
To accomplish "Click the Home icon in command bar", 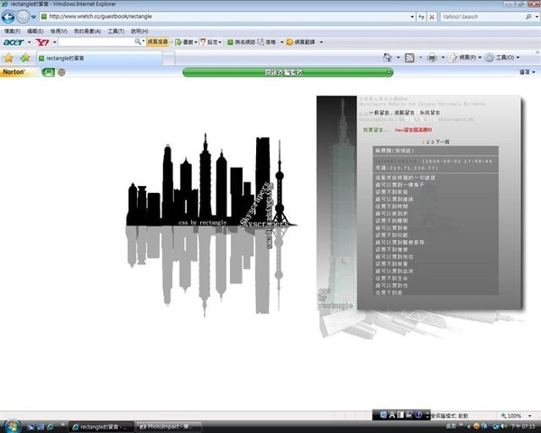I will click(x=388, y=58).
